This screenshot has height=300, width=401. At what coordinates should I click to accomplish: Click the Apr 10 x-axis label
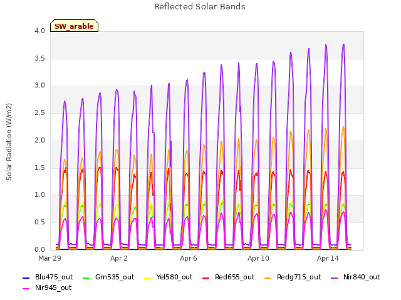(x=258, y=258)
